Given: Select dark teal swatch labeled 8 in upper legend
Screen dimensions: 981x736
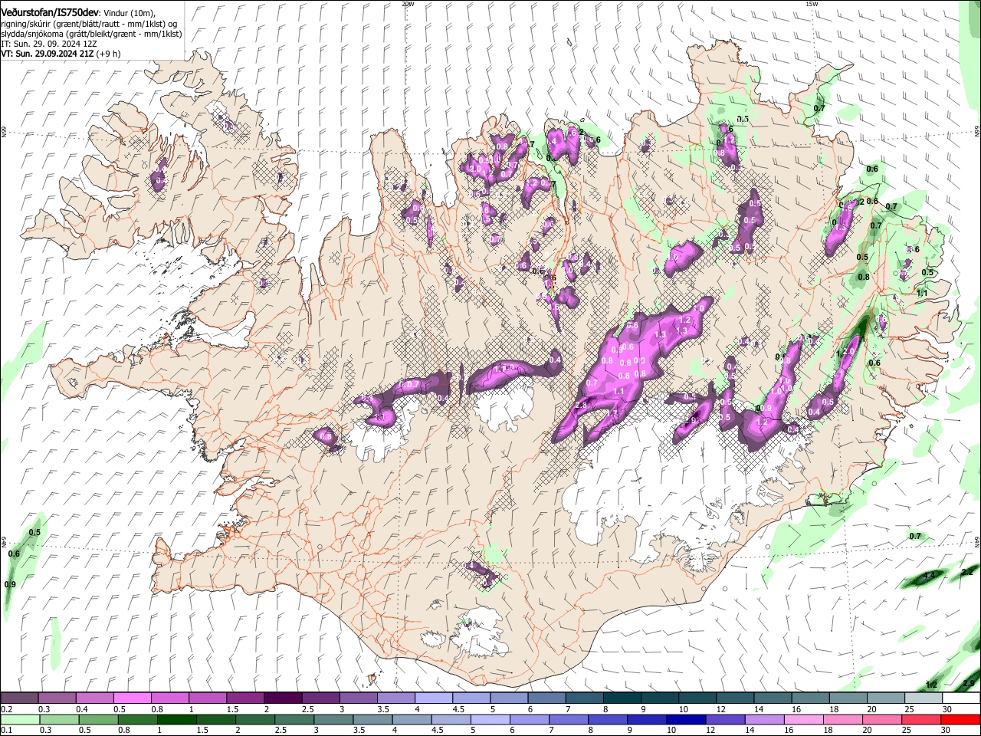Looking at the screenshot, I should tap(622, 698).
